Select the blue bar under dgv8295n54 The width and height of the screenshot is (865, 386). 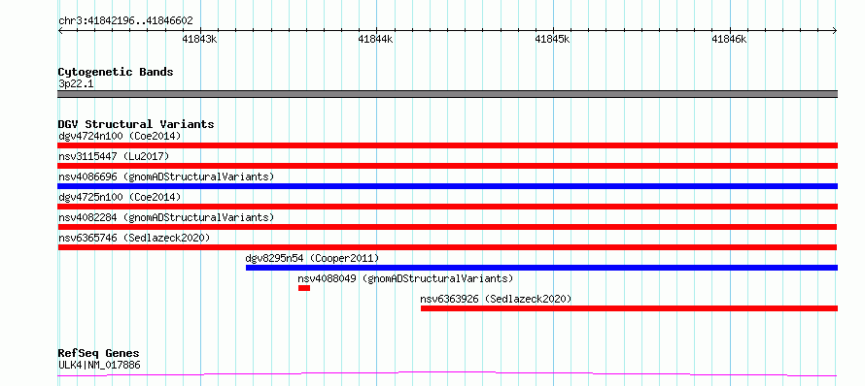click(x=541, y=268)
